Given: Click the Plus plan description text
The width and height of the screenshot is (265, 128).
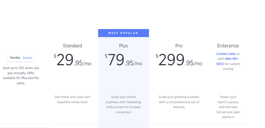Looking at the screenshot, I should coord(123,105).
